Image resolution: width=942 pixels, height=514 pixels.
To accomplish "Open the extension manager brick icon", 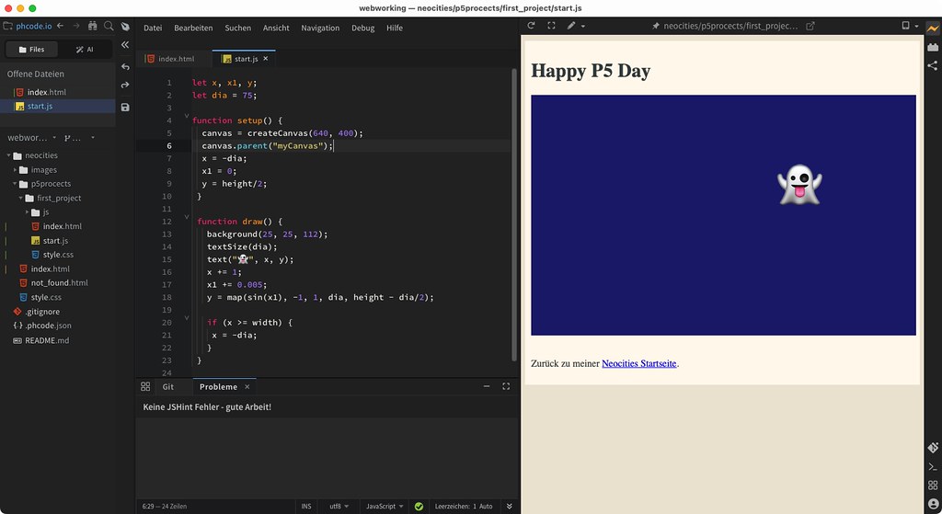I will 933,47.
